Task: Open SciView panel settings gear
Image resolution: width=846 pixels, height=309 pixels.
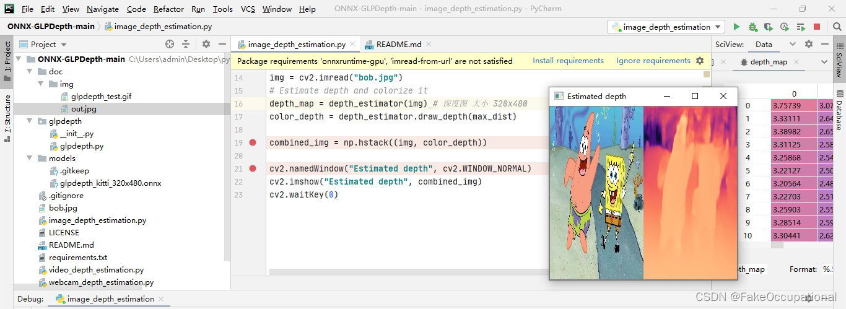Action: click(809, 44)
